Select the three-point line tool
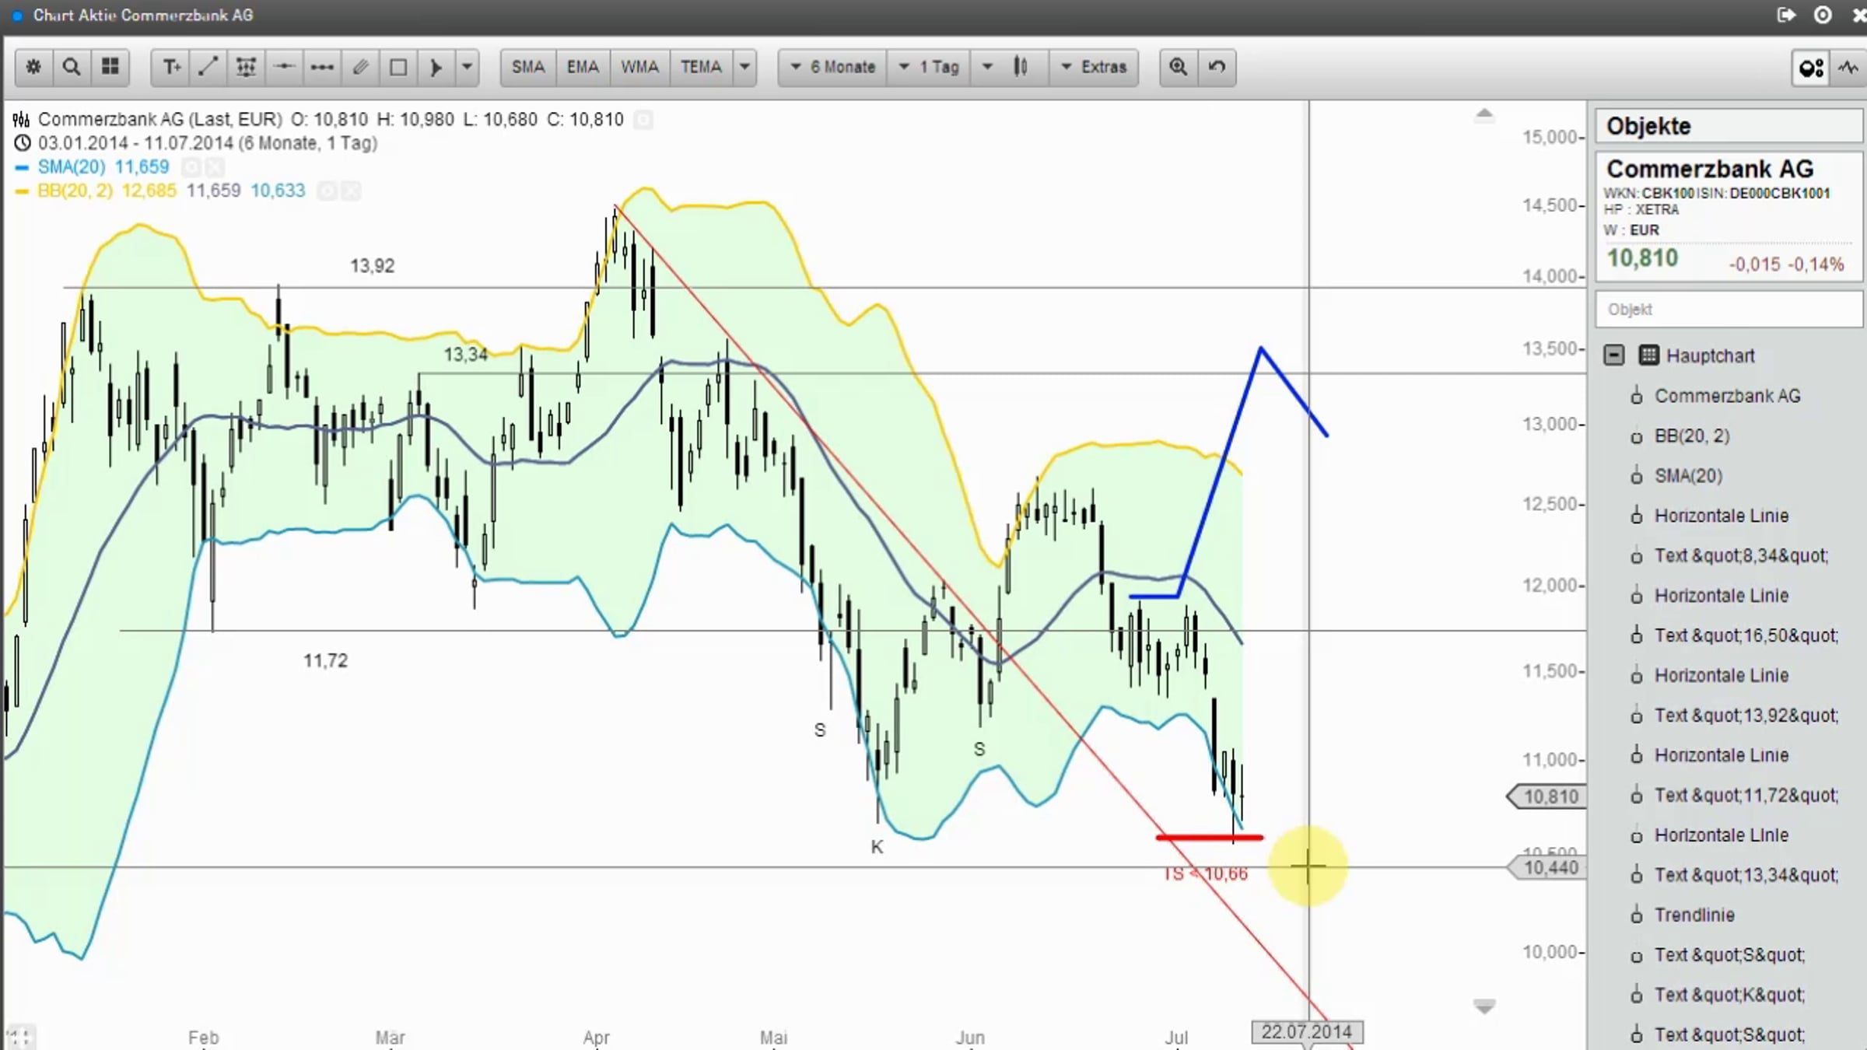Image resolution: width=1867 pixels, height=1050 pixels. 322,67
